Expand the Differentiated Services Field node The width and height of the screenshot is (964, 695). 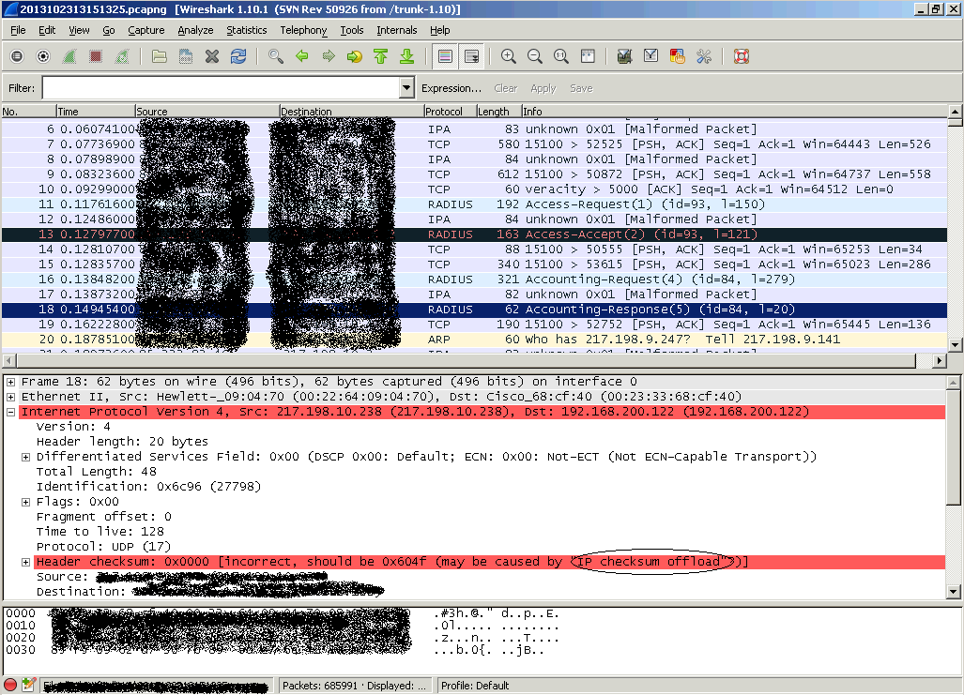pyautogui.click(x=25, y=457)
